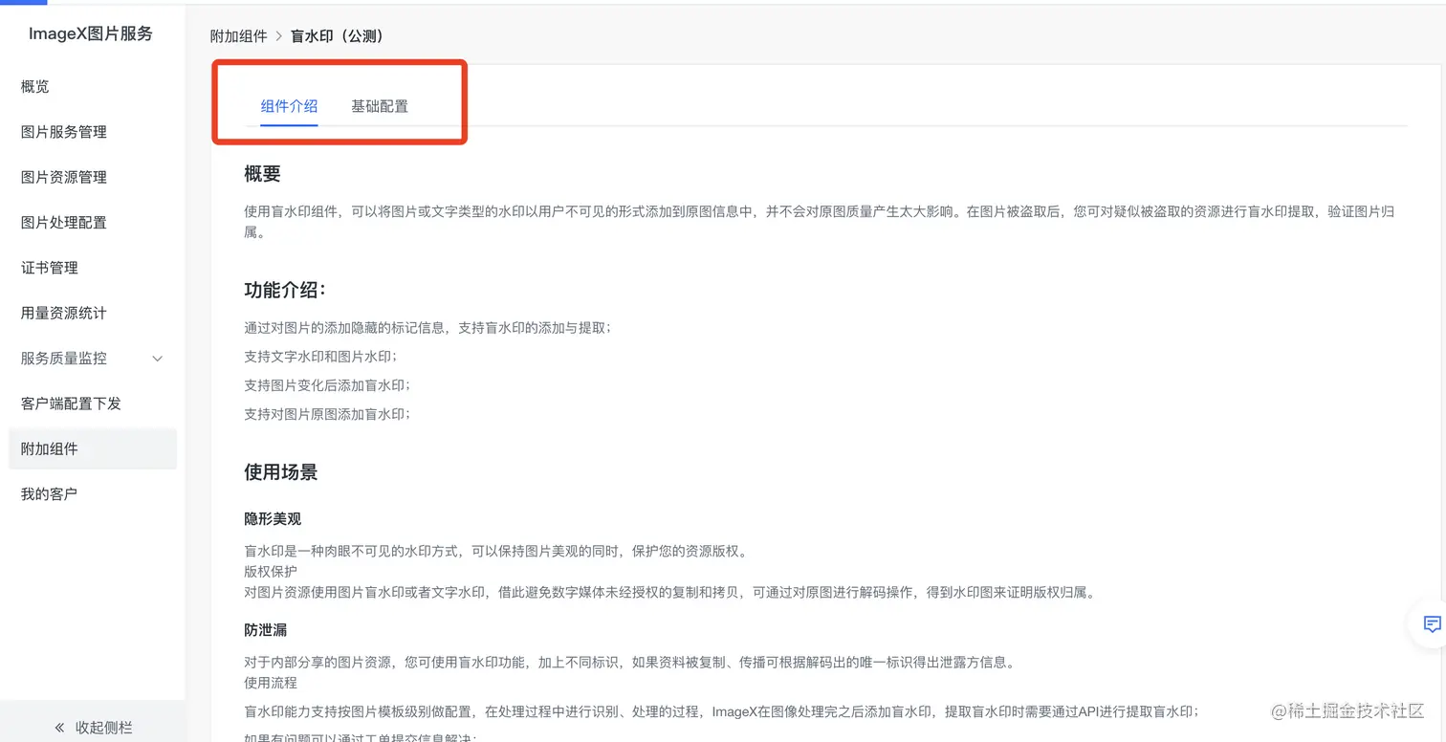Open the floating feedback chat icon
This screenshot has width=1446, height=742.
coord(1432,624)
